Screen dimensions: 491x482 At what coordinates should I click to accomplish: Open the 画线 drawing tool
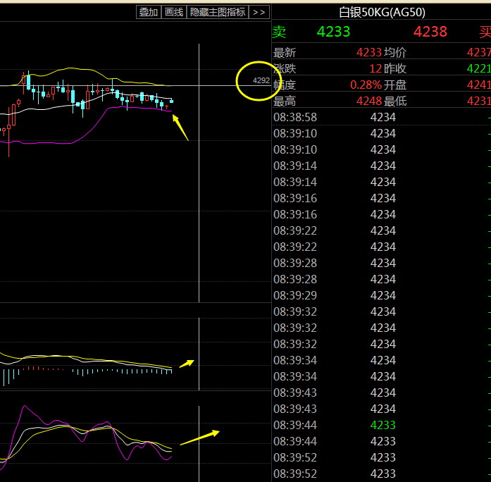point(173,12)
